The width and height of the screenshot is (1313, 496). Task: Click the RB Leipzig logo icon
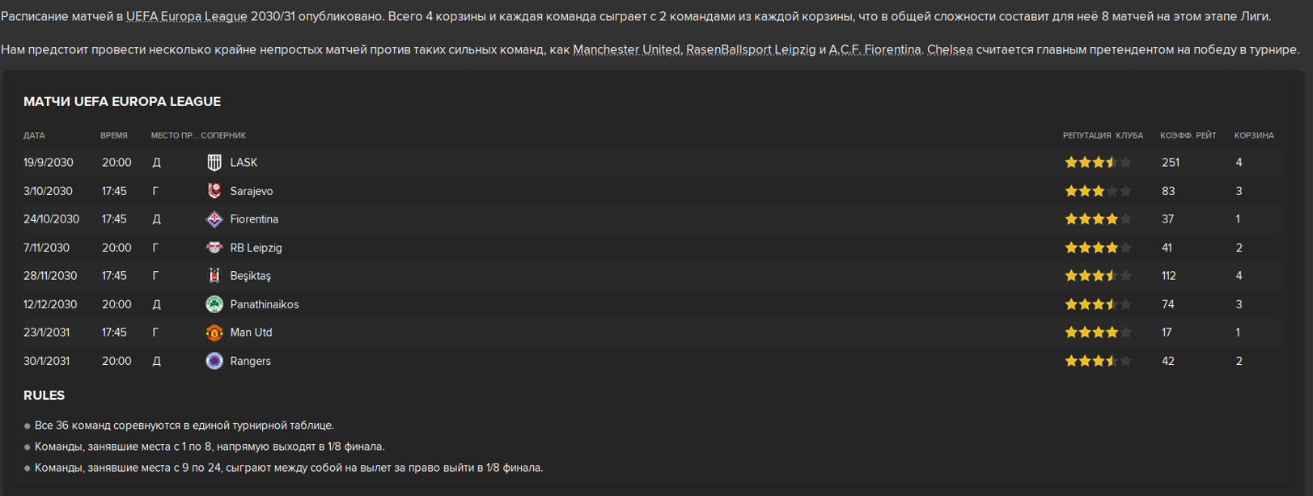point(214,248)
